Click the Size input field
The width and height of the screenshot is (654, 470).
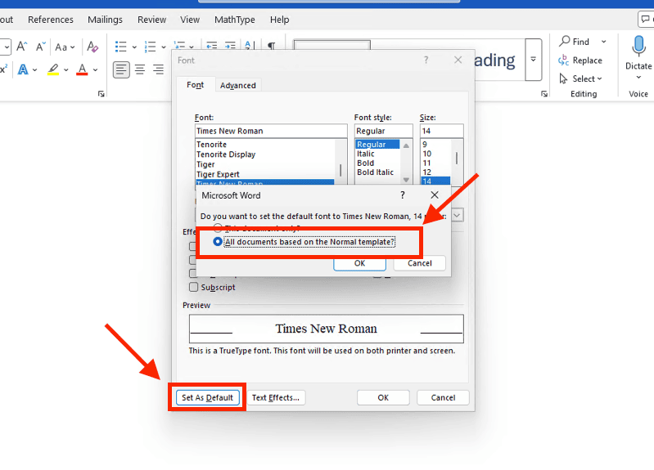coord(442,131)
